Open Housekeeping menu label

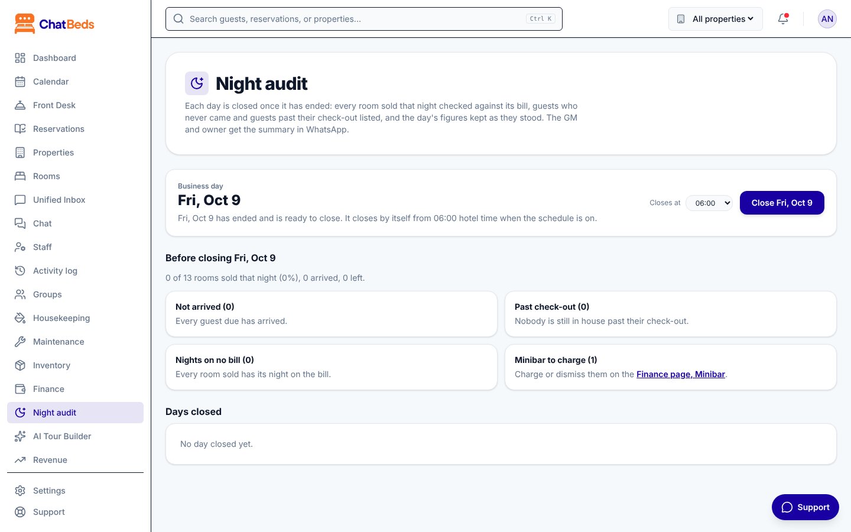[x=61, y=318]
